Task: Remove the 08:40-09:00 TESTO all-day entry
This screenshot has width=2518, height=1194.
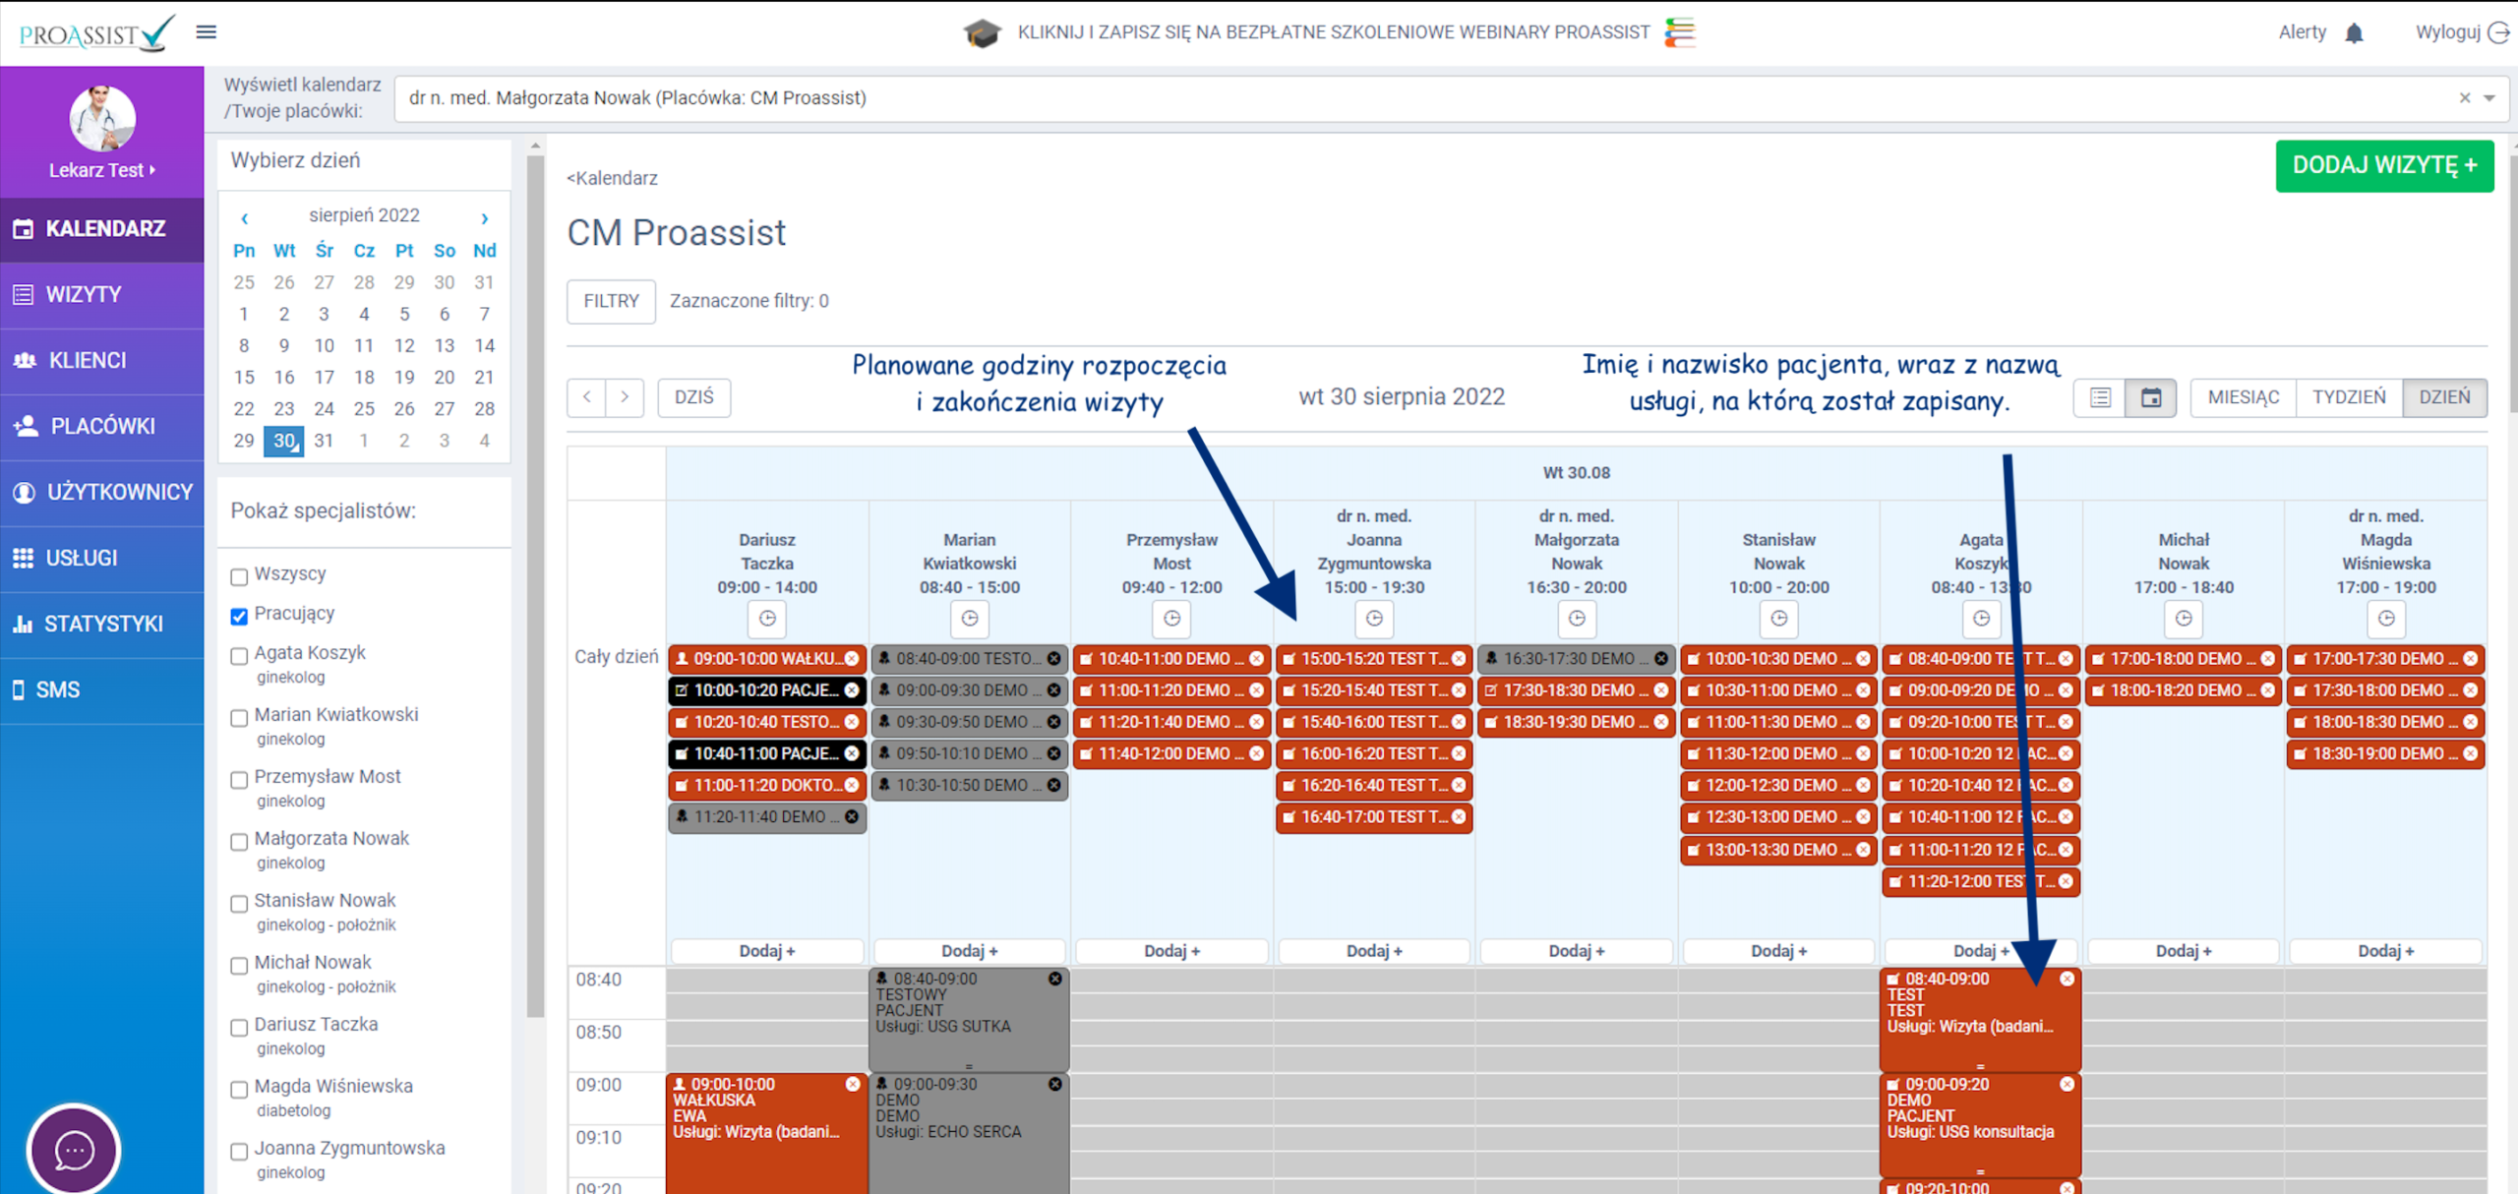Action: point(1054,659)
